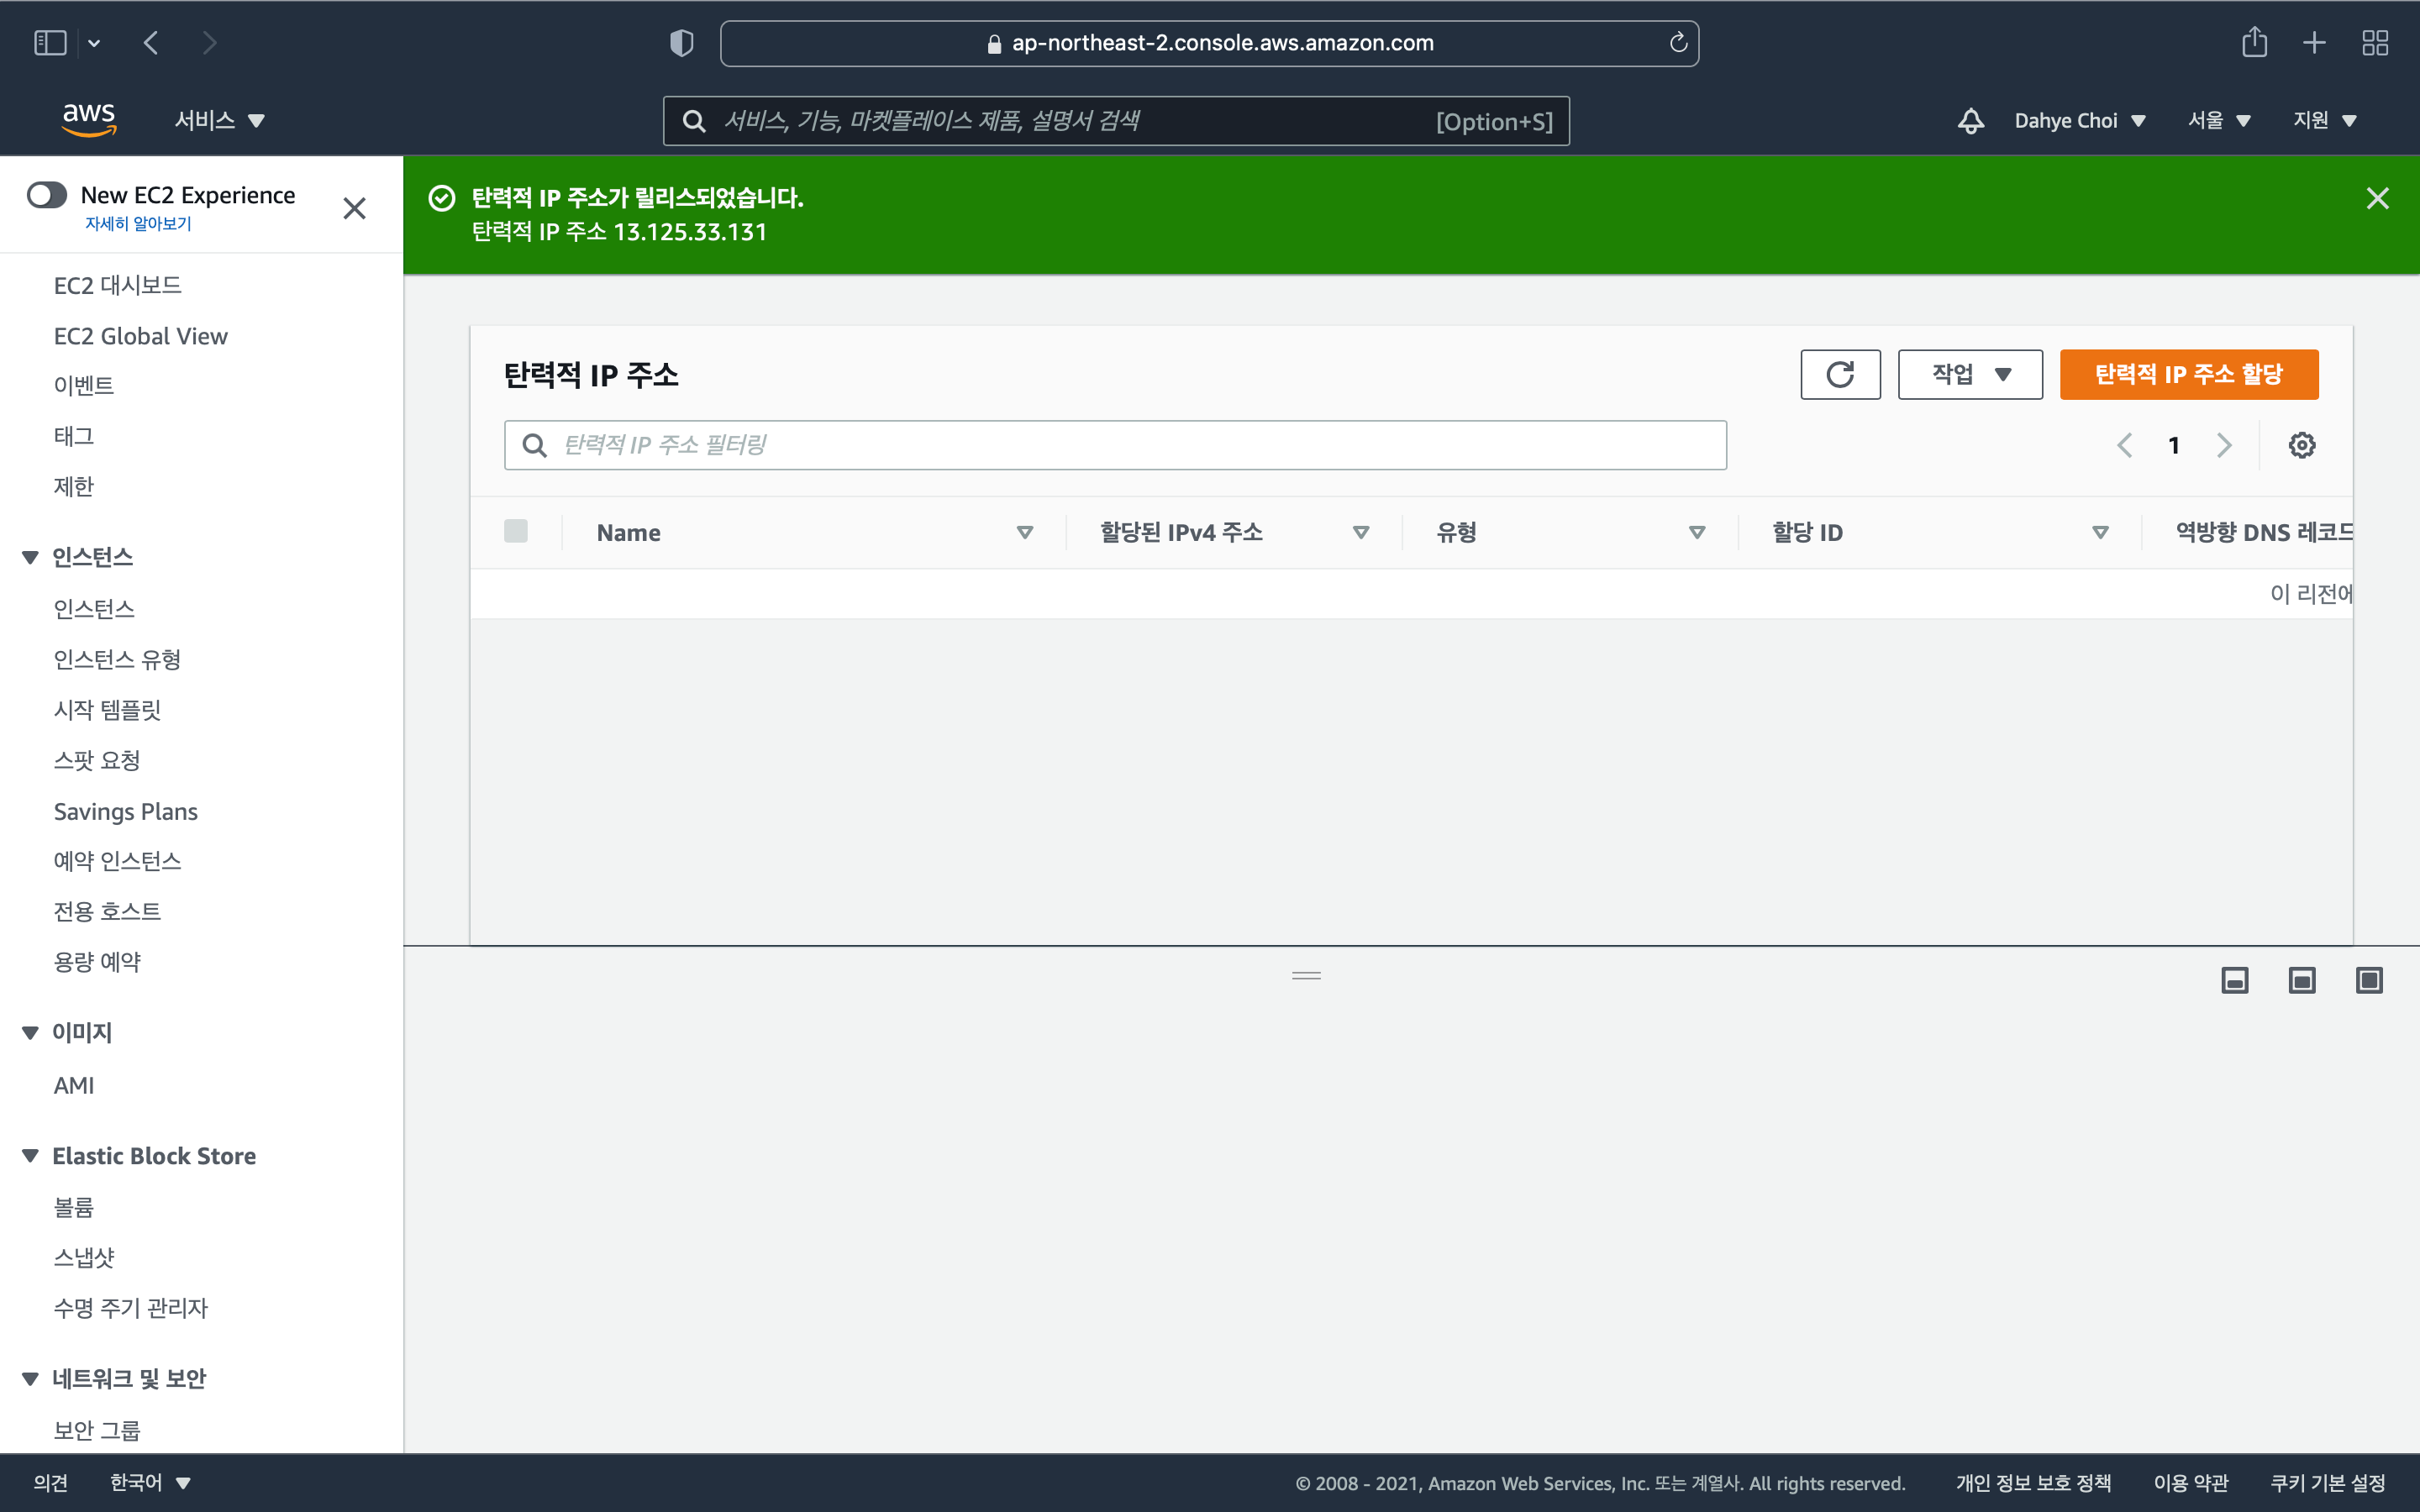Toggle the New EC2 Experience switch

[47, 194]
